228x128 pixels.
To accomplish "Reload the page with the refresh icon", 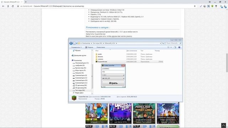I will (x=13, y=6).
